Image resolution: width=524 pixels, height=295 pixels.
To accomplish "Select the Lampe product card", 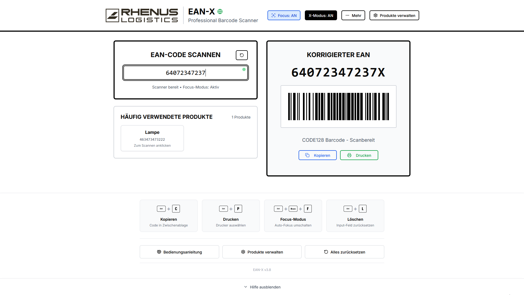I will coord(152,138).
